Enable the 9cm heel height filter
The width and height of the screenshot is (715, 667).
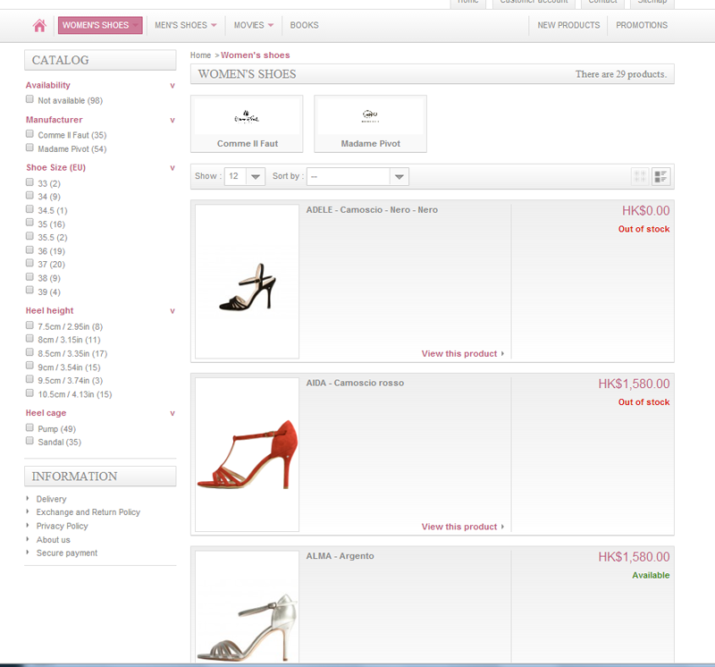pyautogui.click(x=29, y=366)
